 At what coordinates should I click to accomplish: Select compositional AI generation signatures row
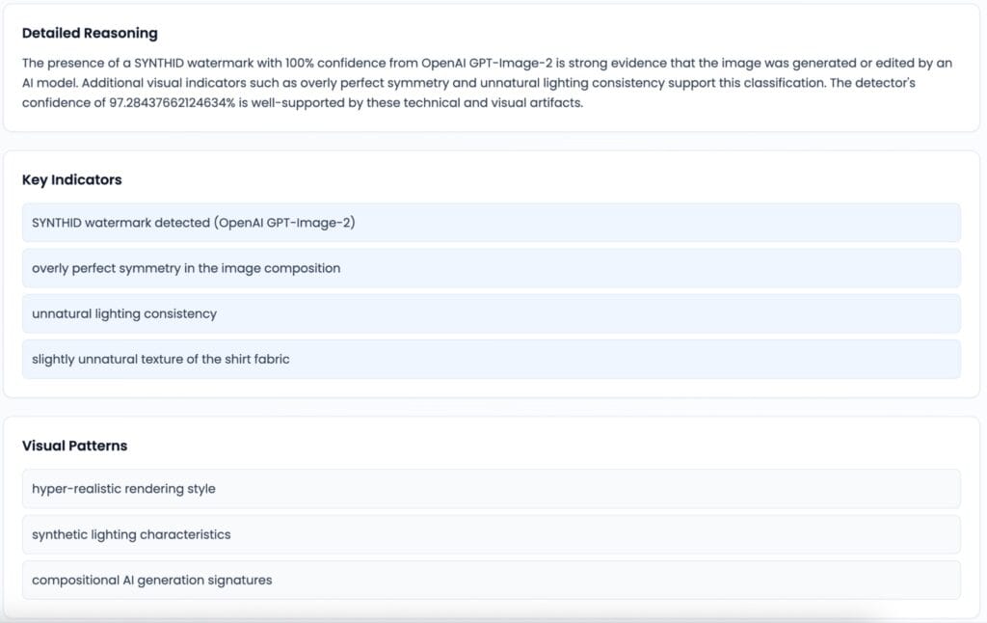tap(491, 581)
